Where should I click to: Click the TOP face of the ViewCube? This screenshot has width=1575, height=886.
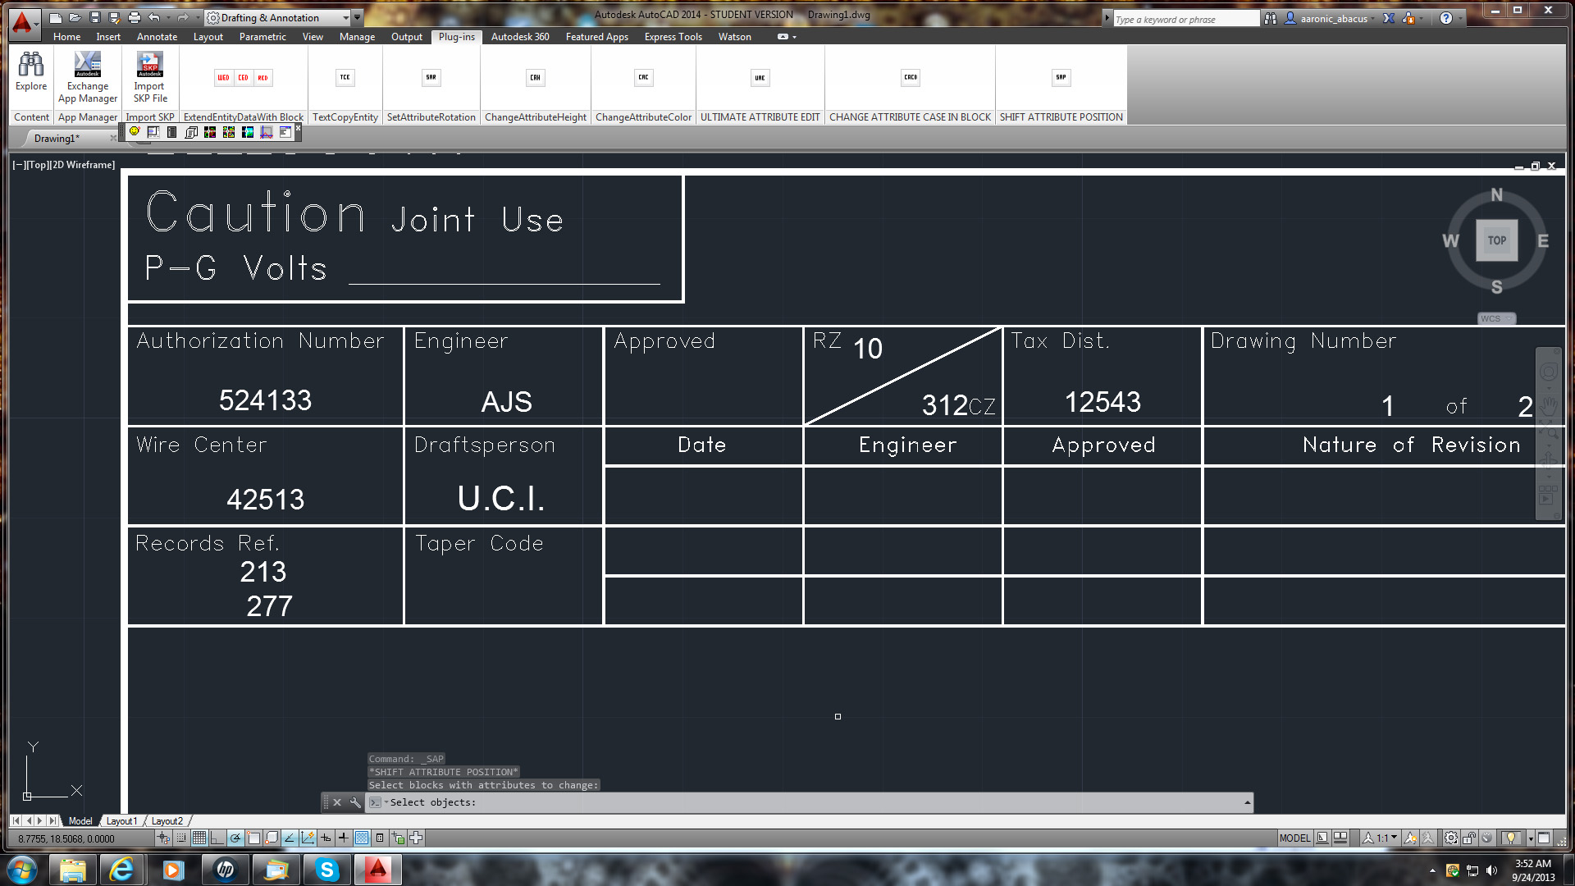[1496, 240]
